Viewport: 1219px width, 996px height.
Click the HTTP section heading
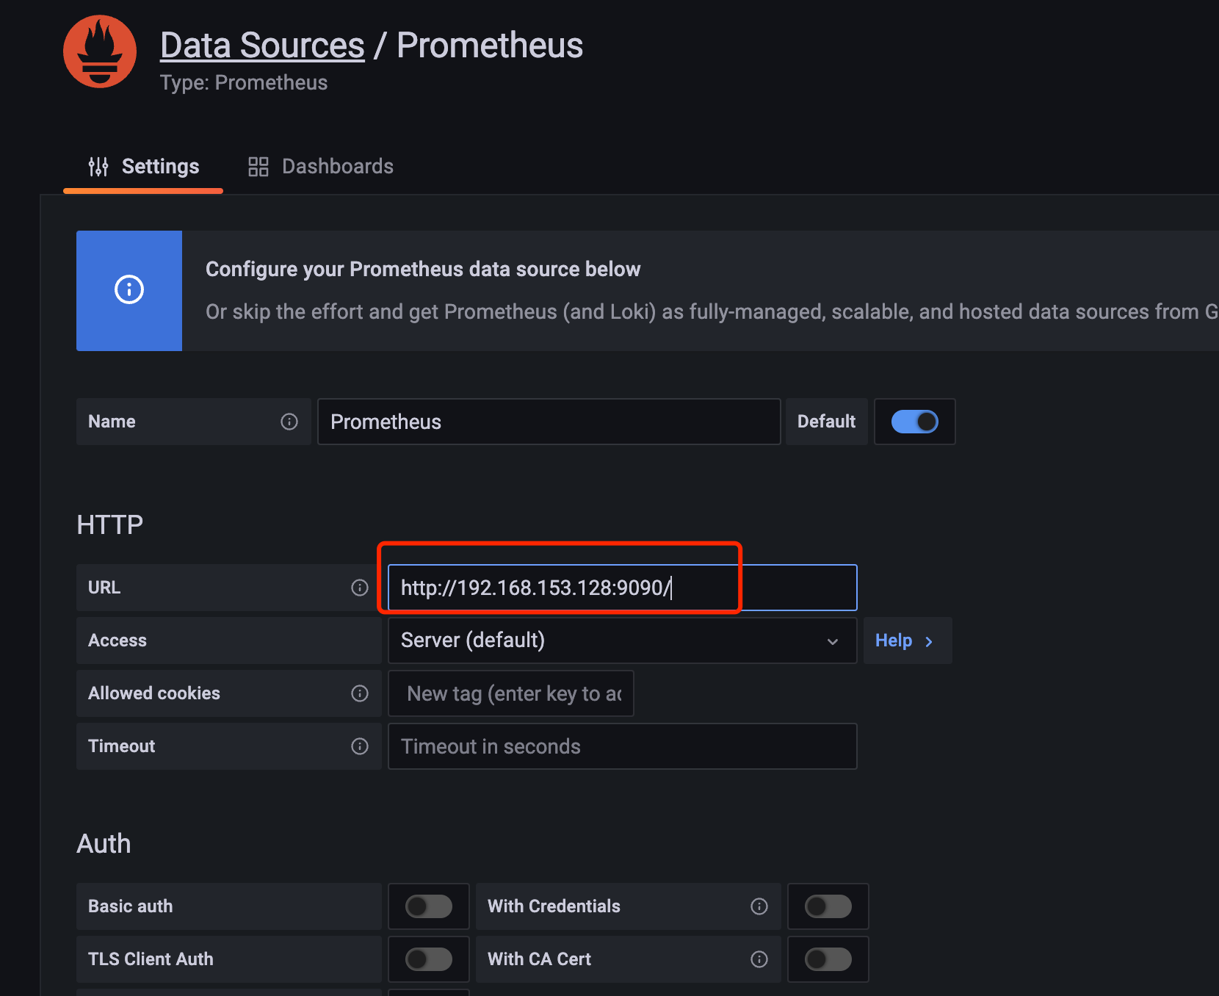pyautogui.click(x=110, y=524)
